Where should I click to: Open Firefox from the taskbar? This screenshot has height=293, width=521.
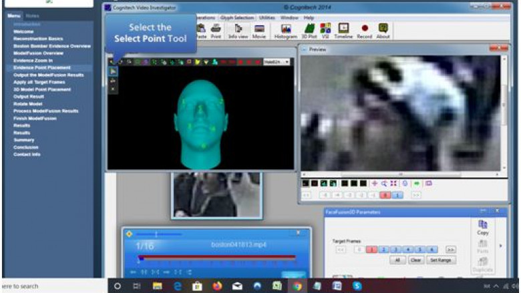[217, 286]
